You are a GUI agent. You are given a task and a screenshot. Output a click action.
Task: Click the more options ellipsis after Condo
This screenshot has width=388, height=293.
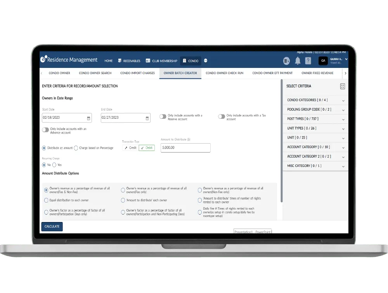206,61
